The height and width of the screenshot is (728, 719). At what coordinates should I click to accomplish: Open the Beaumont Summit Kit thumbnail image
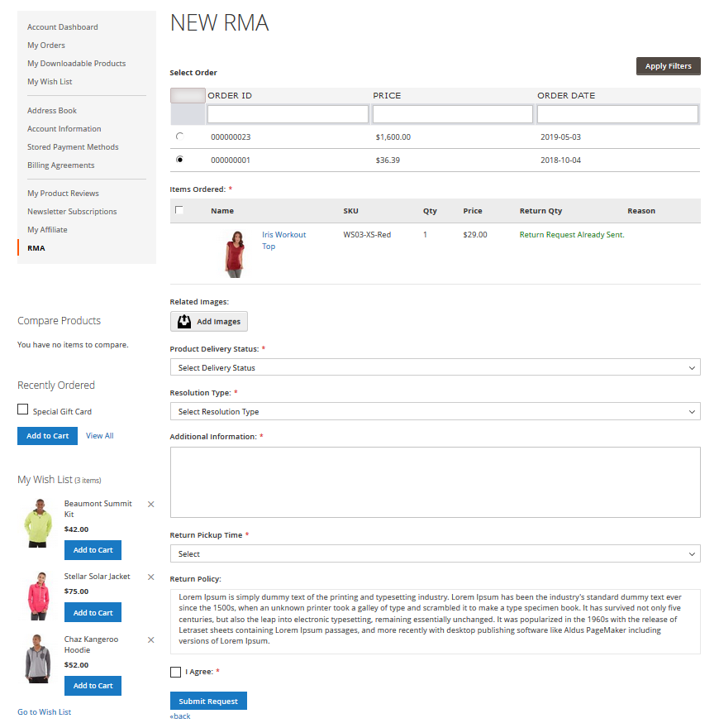[37, 523]
